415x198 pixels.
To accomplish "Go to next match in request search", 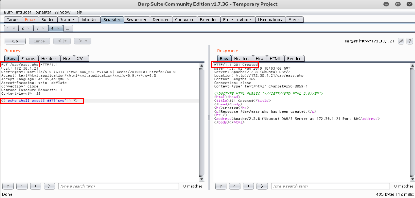I will point(49,186).
